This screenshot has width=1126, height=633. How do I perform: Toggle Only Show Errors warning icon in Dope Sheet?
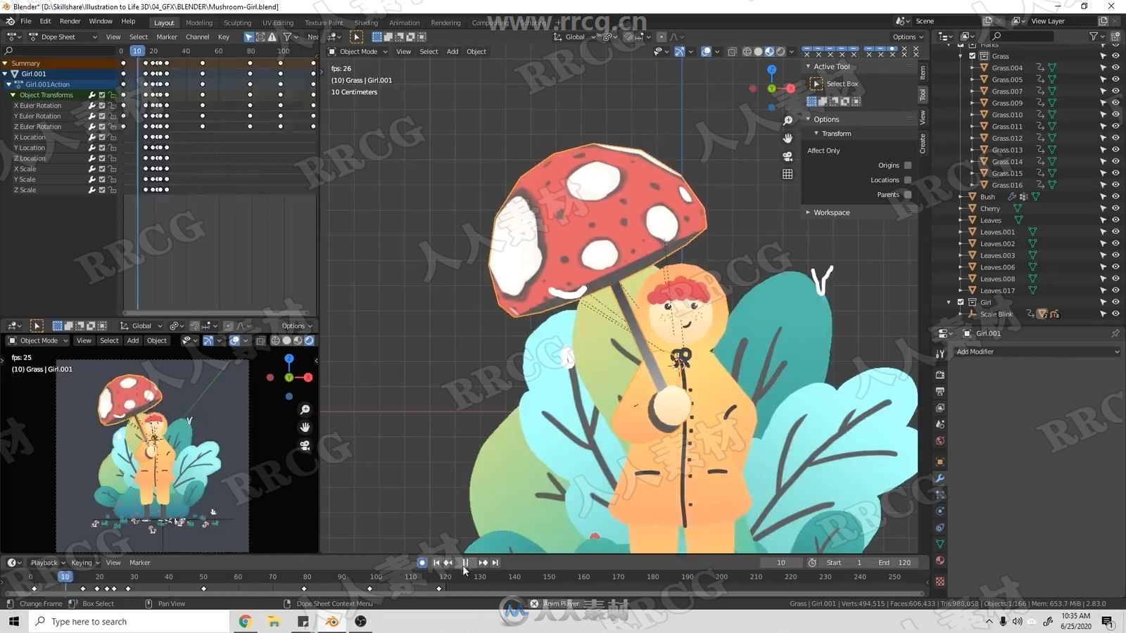(x=272, y=37)
